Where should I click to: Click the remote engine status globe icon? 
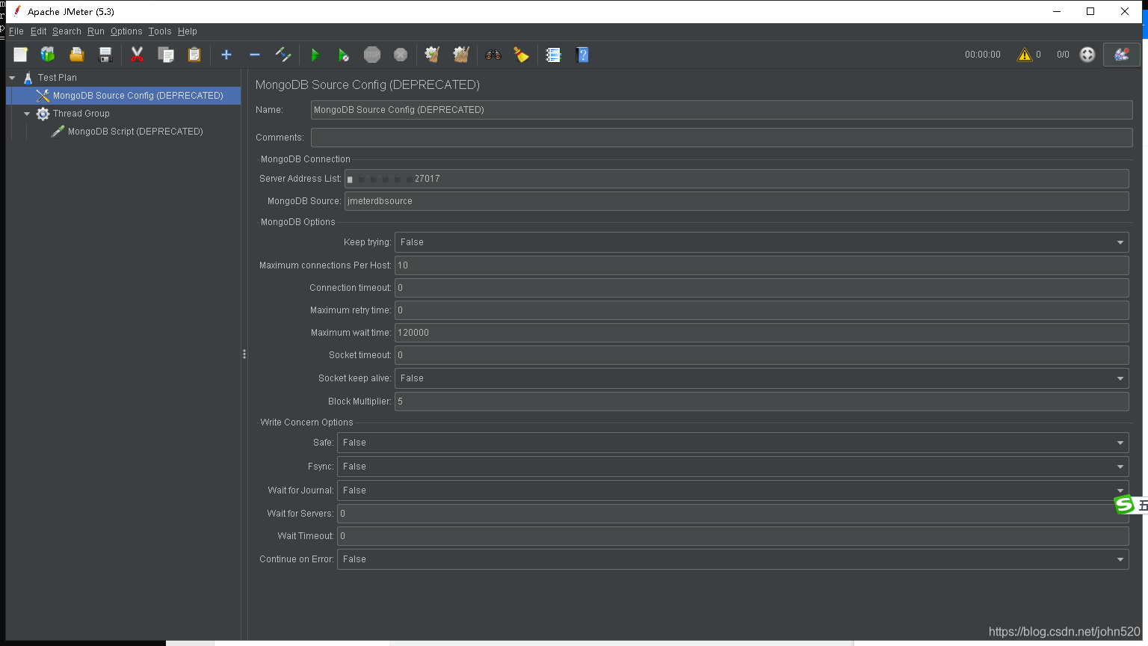point(1087,55)
